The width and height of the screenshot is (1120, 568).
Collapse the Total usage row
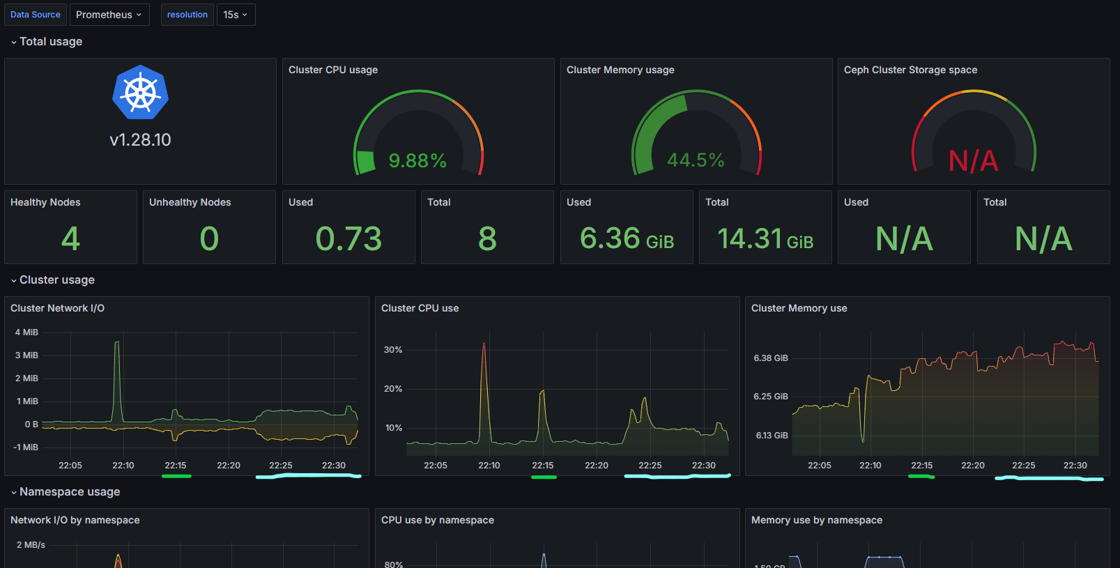point(46,42)
